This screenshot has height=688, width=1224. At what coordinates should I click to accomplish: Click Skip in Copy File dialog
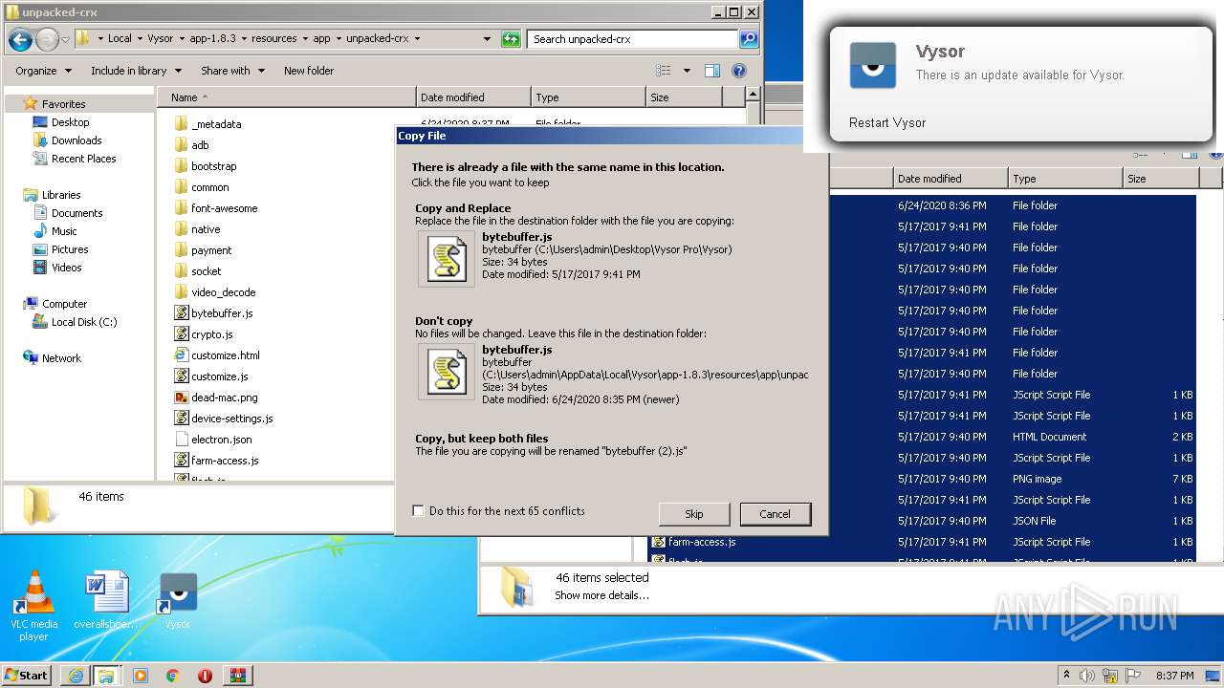(694, 514)
